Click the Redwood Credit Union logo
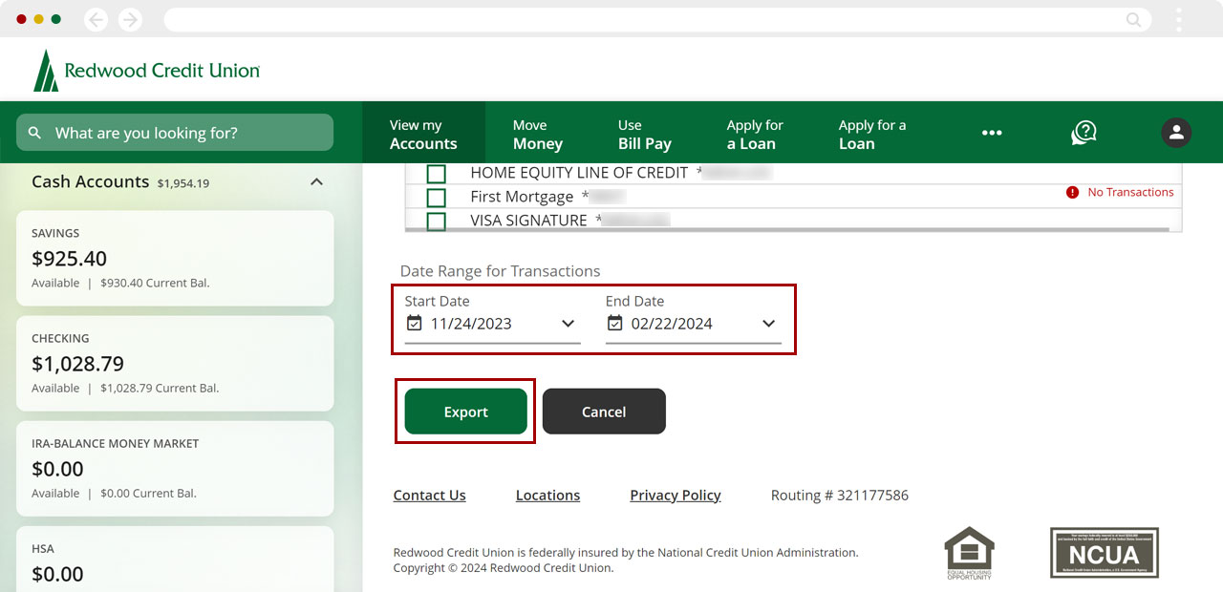Image resolution: width=1223 pixels, height=592 pixels. tap(146, 71)
